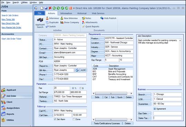Click the red X delete icon
Image resolution: width=186 pixels, height=127 pixels.
[x=50, y=8]
